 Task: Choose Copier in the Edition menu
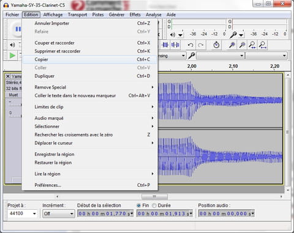pyautogui.click(x=90, y=59)
